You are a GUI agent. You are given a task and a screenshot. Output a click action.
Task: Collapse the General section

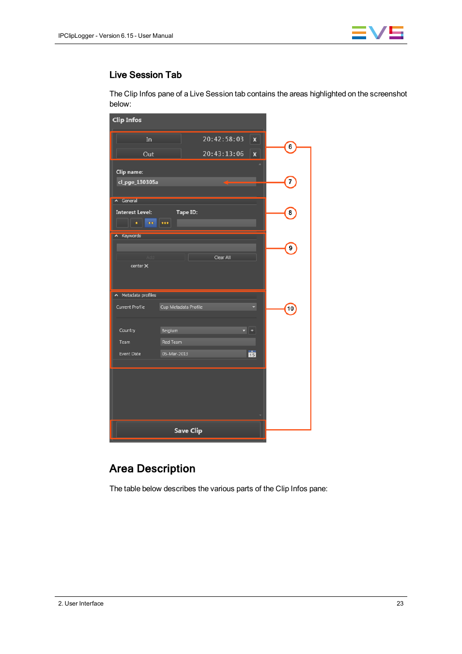click(x=116, y=201)
